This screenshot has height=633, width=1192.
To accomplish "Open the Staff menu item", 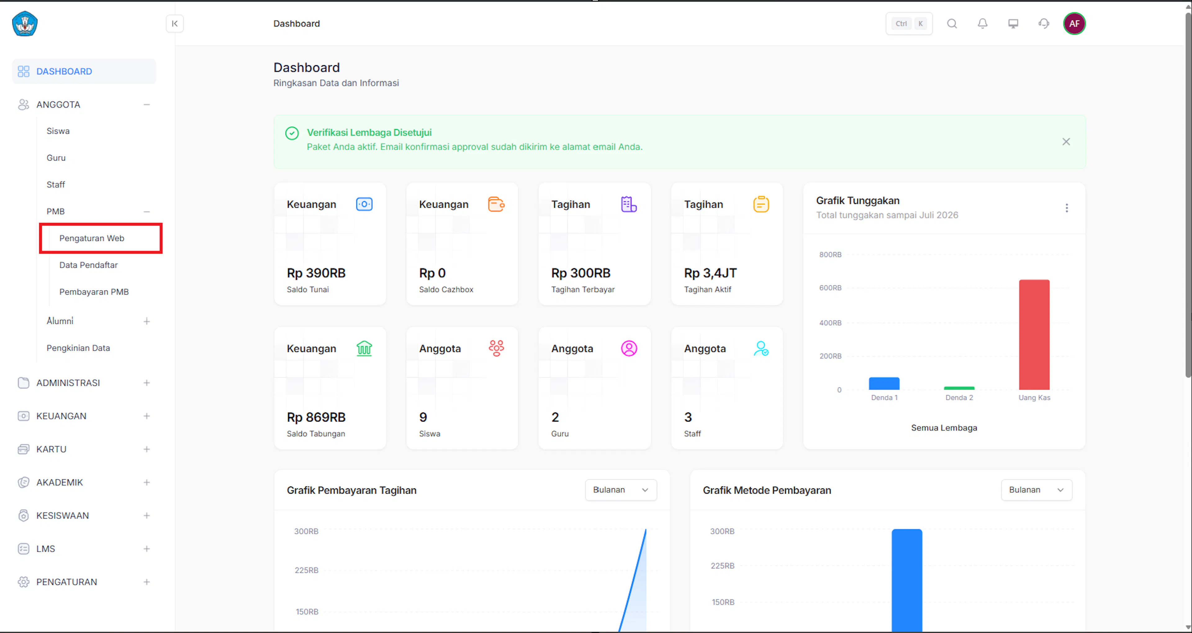I will tap(56, 185).
